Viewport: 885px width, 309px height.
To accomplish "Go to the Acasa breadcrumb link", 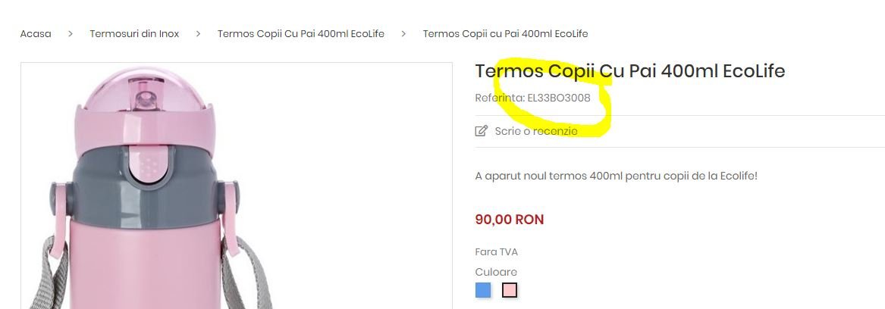I will [36, 34].
